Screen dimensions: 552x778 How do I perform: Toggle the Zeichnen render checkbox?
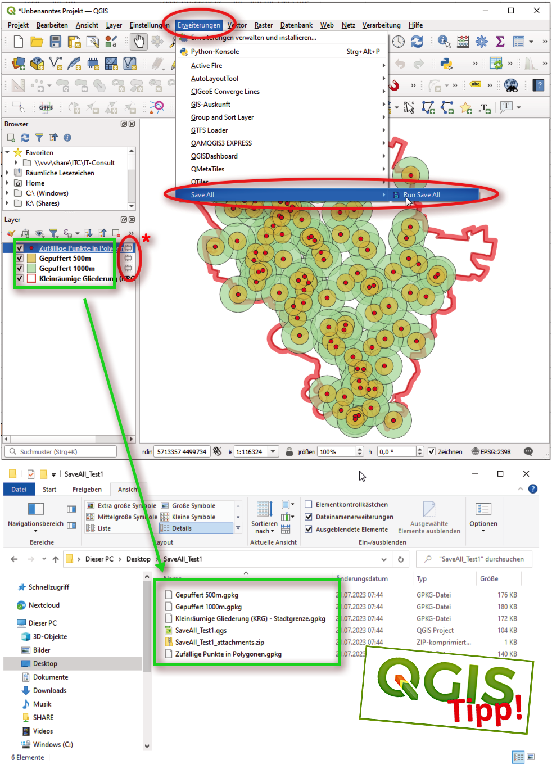coord(432,451)
